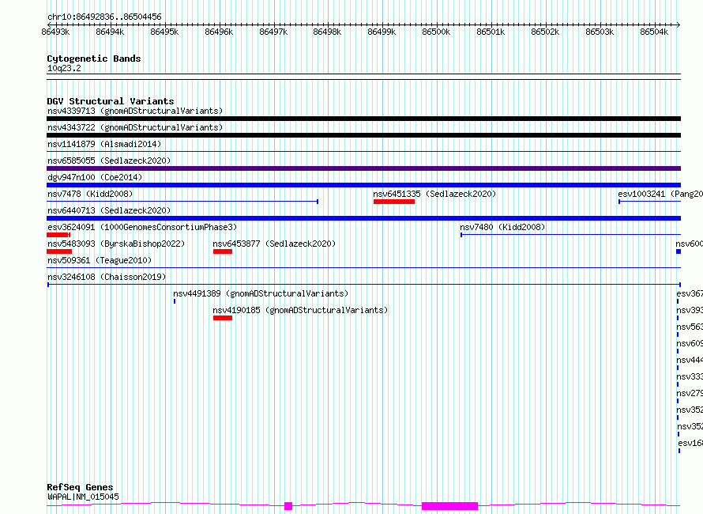The image size is (703, 514).
Task: Open the nsv1141879 (Alsmadi2014) label
Action: [104, 144]
